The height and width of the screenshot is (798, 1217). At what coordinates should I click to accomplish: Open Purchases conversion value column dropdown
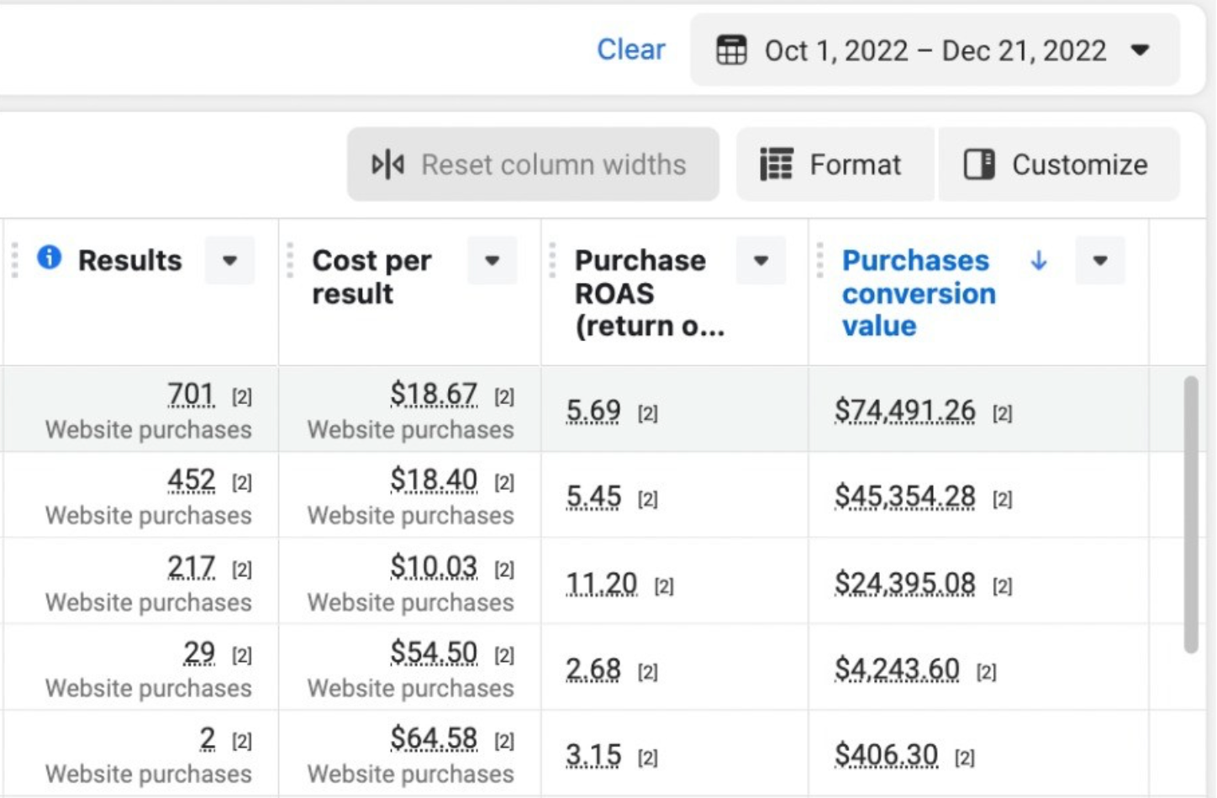click(x=1100, y=260)
